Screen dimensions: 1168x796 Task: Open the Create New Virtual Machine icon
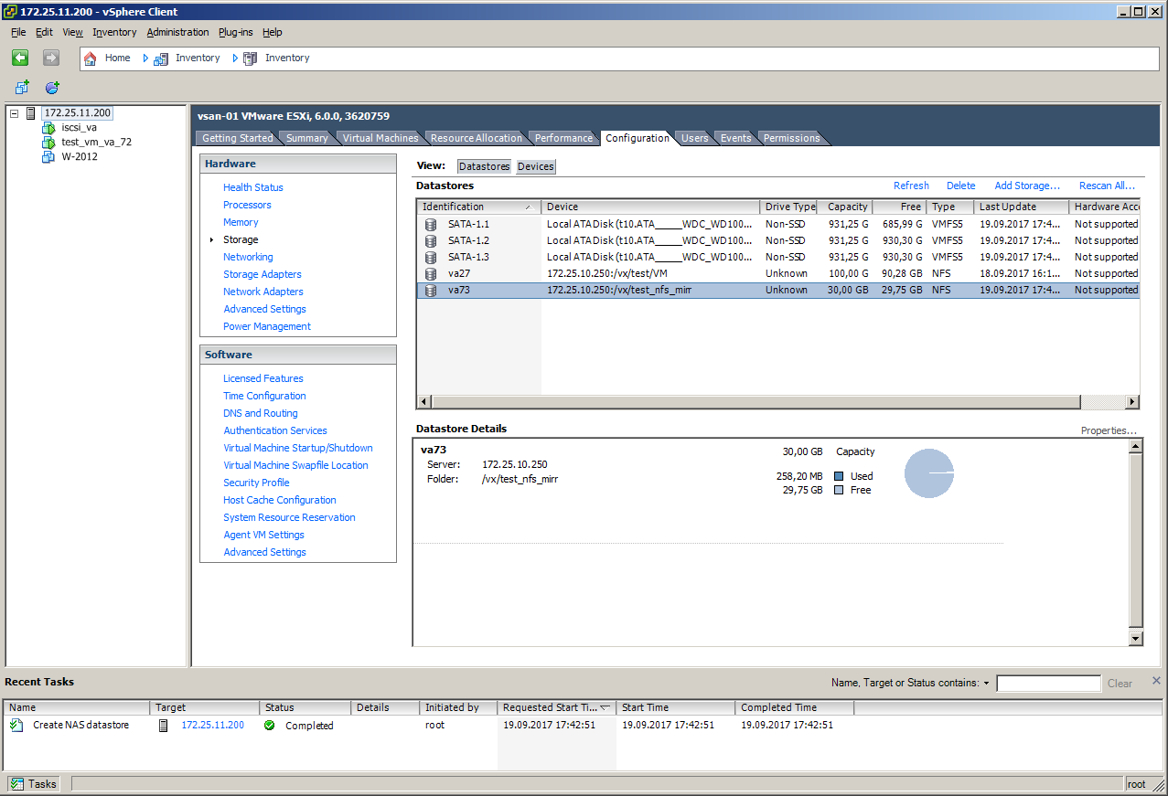pyautogui.click(x=22, y=87)
